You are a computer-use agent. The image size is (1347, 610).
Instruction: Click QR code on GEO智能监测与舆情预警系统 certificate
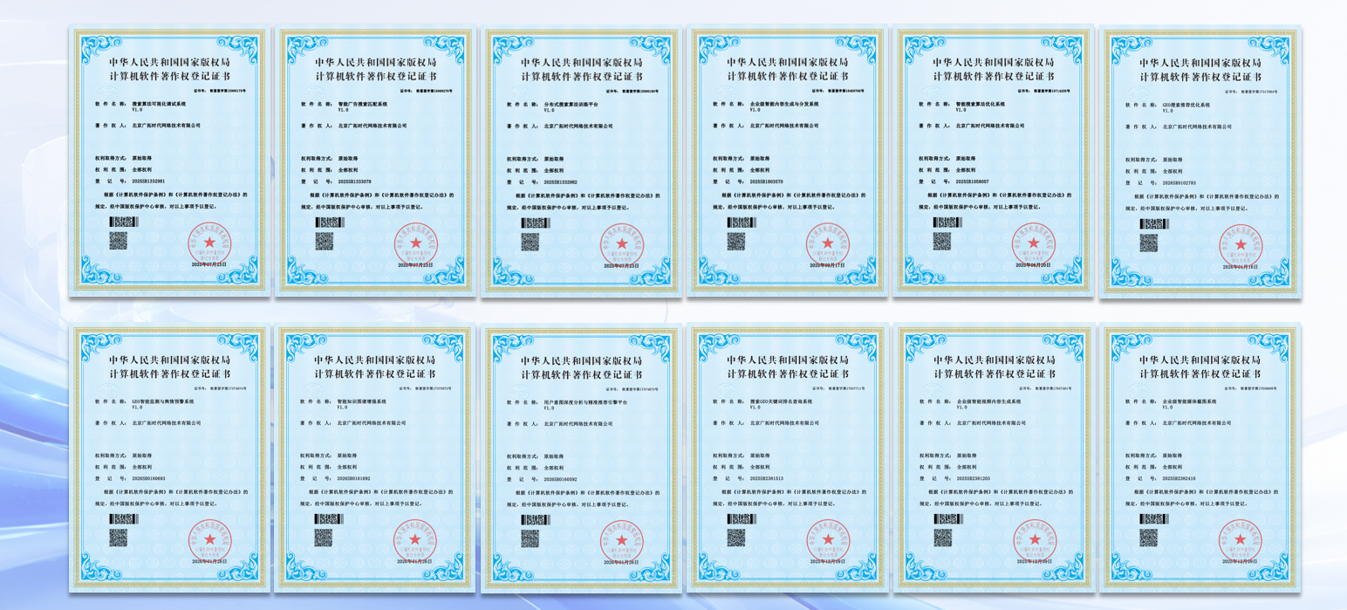coord(118,538)
